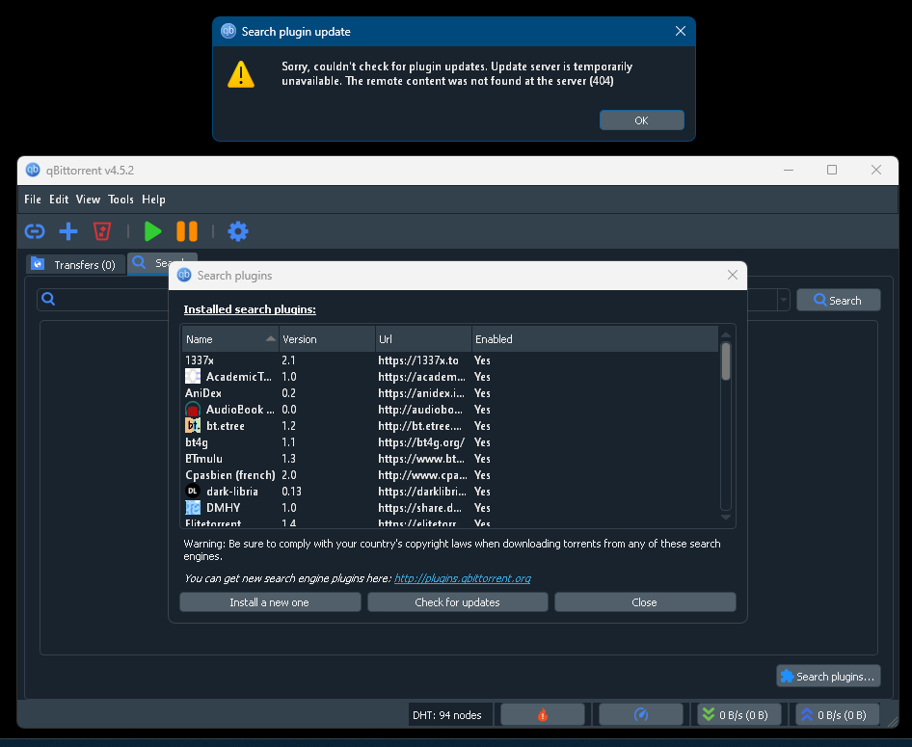This screenshot has width=912, height=747.
Task: Sort by the Url column header
Action: tap(423, 339)
